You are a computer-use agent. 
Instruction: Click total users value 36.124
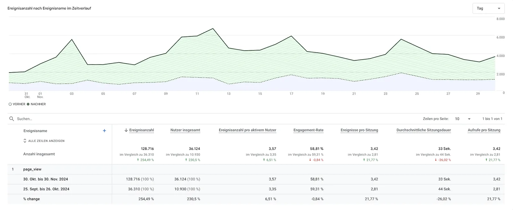click(x=194, y=149)
